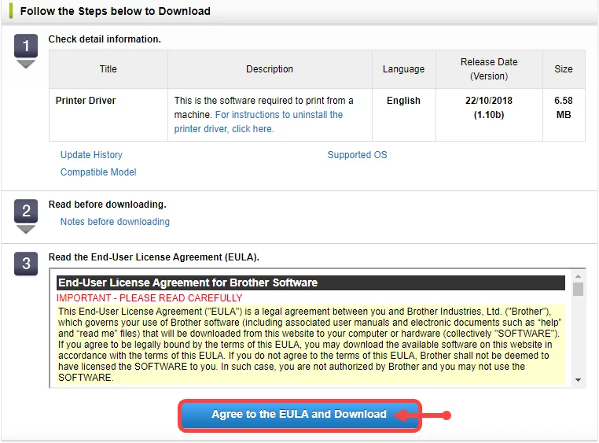Click the gray arrow below step 2
Screen dimensions: 599x443
(26, 229)
